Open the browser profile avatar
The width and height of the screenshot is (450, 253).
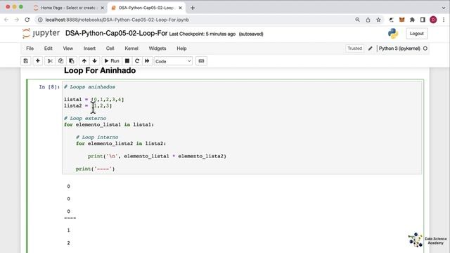(x=433, y=20)
